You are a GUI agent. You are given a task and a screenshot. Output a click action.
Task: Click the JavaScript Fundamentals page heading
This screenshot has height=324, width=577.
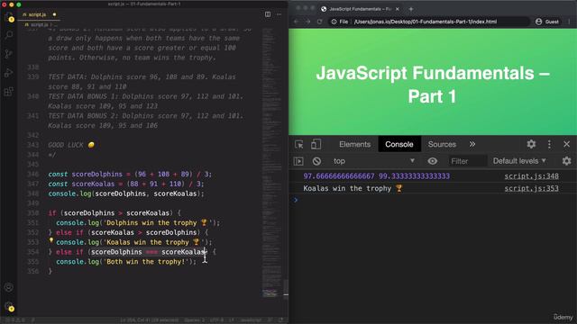pos(433,85)
